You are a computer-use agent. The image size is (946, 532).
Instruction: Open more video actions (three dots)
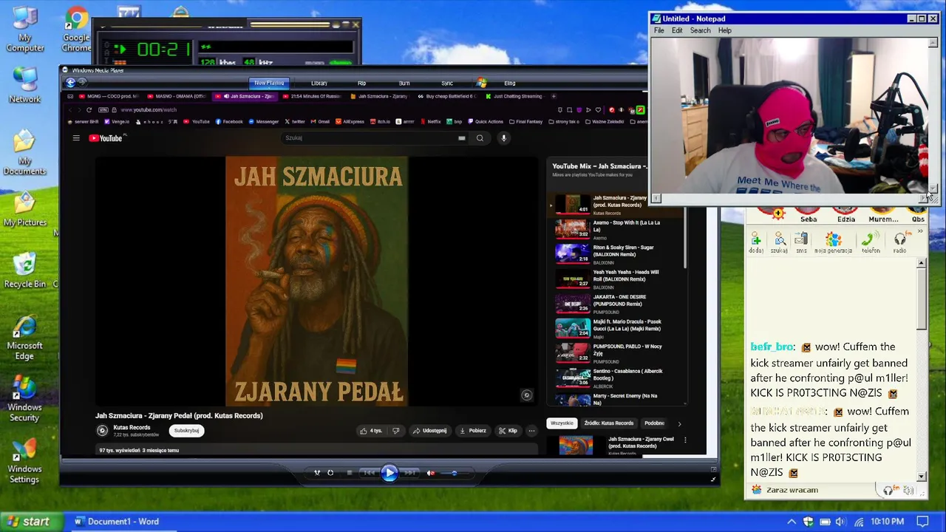coord(531,431)
